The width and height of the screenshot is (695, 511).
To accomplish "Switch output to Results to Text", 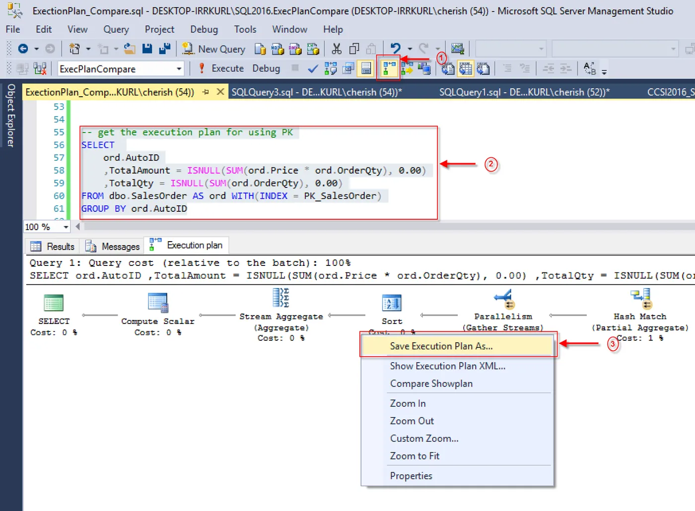I will [x=448, y=68].
